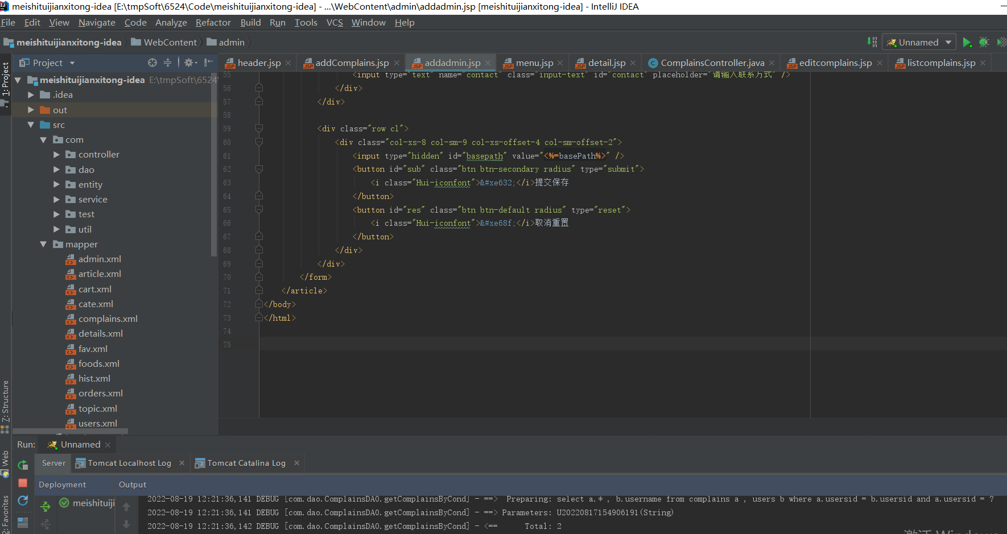Collapse the com package
This screenshot has height=534, width=1007.
coord(44,140)
